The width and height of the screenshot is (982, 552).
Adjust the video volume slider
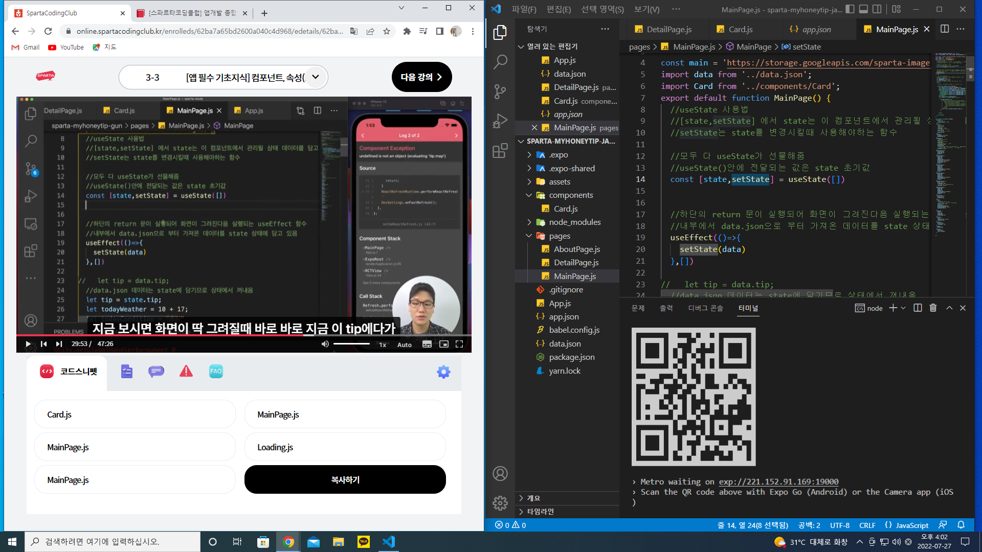351,344
